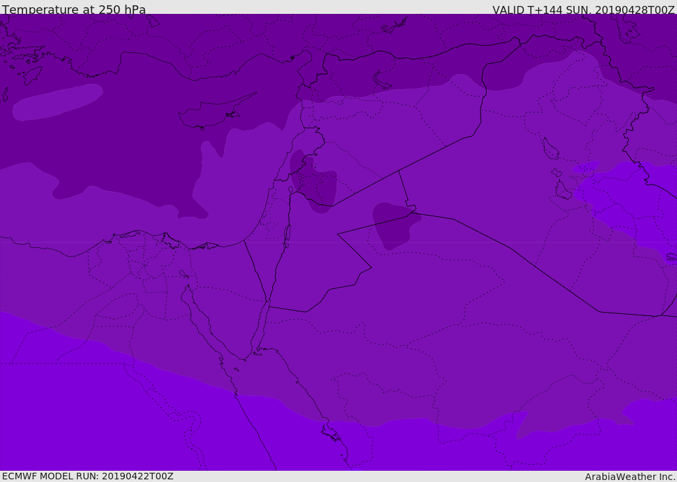Click the elongated lake in the upper right
Screen dimensions: 677x482
550,148
